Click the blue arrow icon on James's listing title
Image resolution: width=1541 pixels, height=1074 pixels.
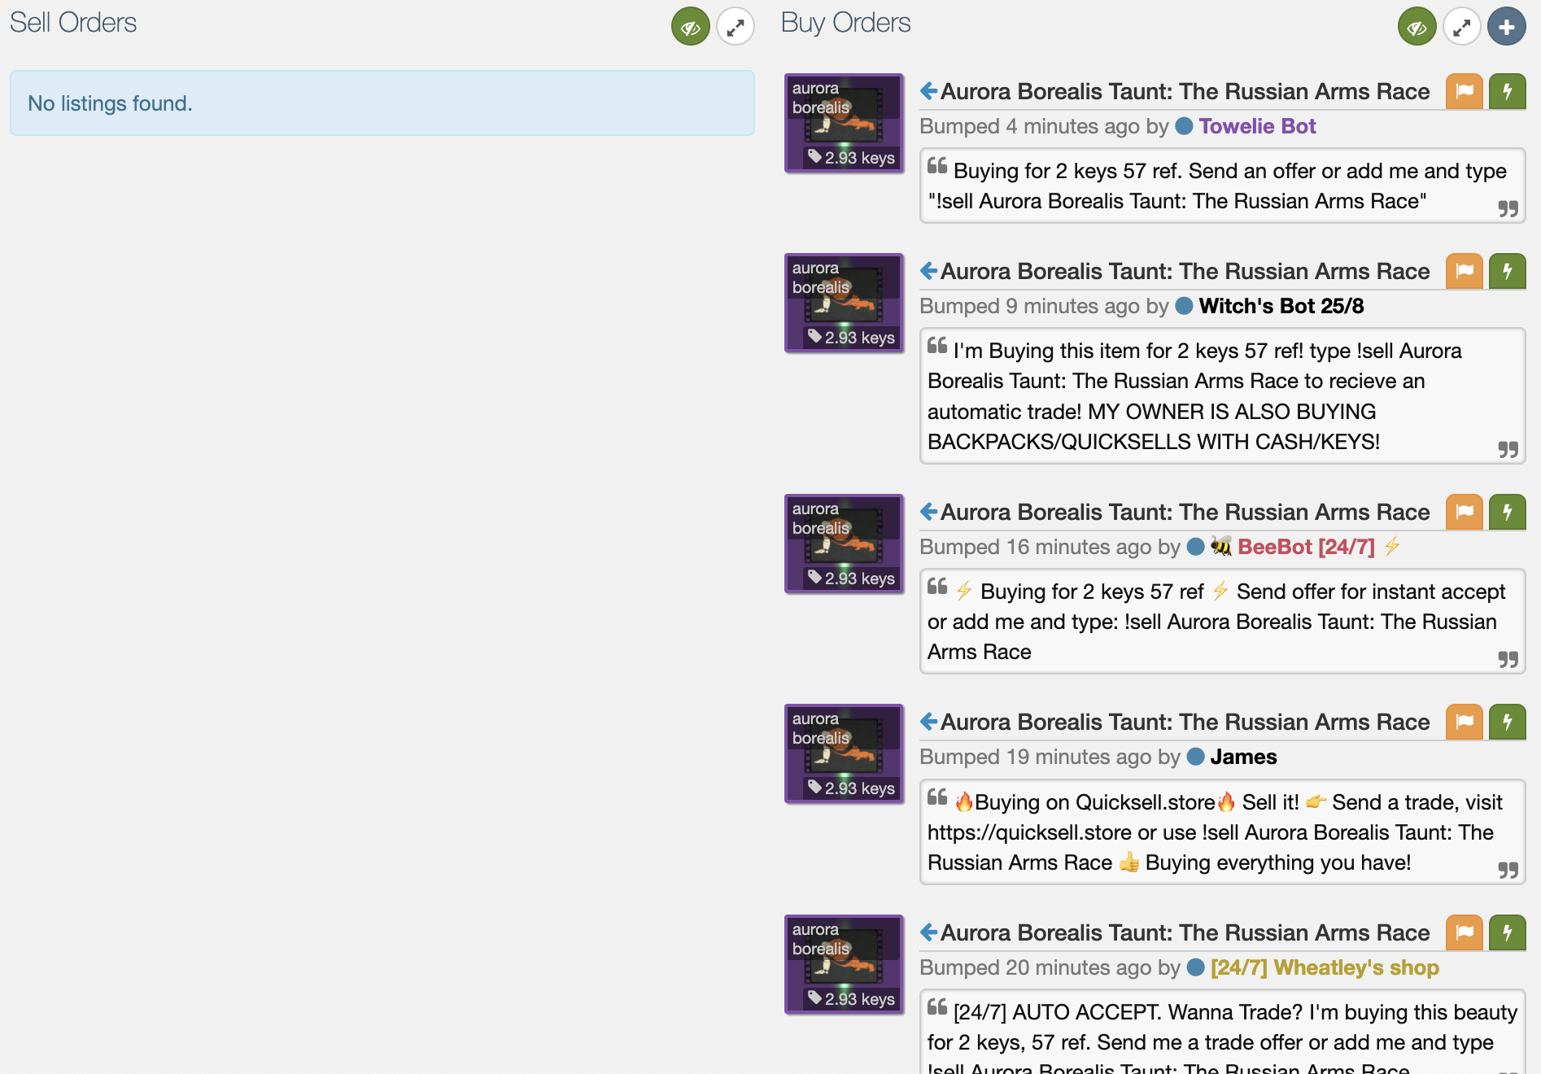point(929,722)
